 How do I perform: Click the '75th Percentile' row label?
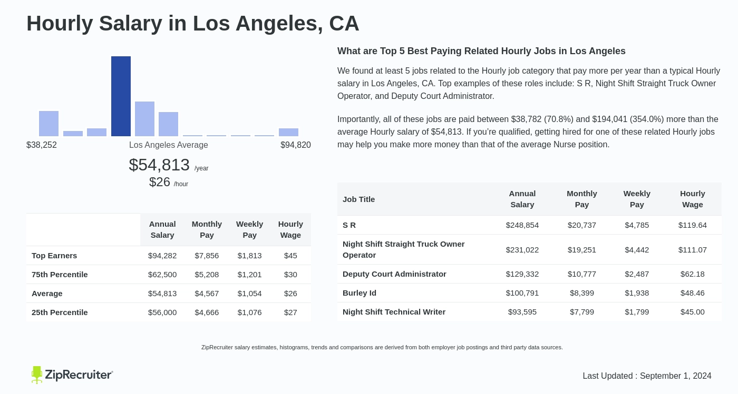tap(60, 275)
